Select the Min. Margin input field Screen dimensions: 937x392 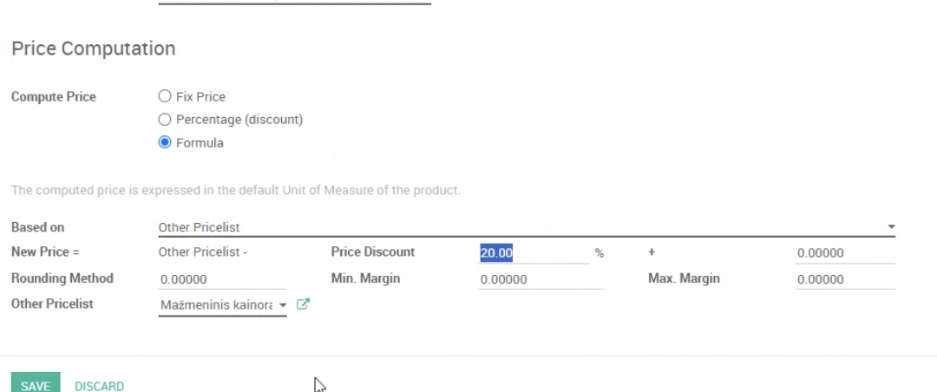pos(540,279)
